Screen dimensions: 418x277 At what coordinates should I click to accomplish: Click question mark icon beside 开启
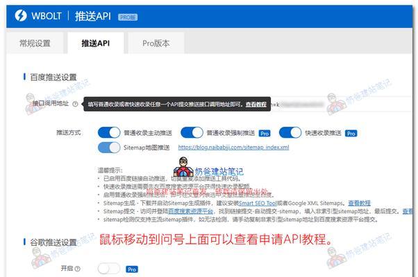78,269
